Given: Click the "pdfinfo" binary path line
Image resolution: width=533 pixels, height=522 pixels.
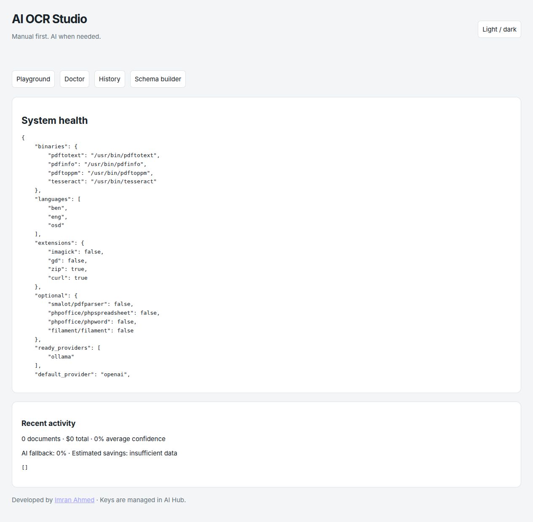Looking at the screenshot, I should (x=97, y=164).
